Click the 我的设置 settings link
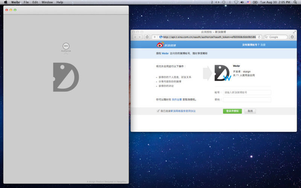This screenshot has height=188, width=301. pyautogui.click(x=176, y=100)
